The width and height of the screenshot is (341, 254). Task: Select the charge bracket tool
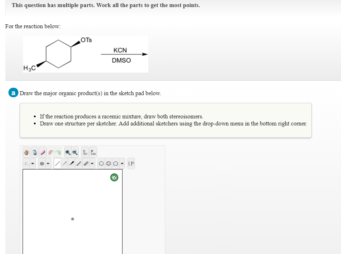point(131,163)
